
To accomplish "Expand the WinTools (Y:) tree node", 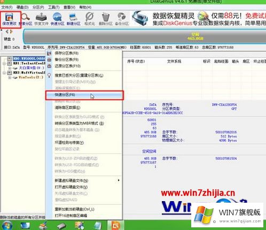I will click(x=10, y=78).
